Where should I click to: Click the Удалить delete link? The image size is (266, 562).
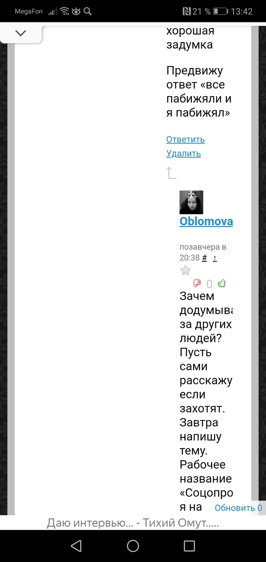point(184,153)
